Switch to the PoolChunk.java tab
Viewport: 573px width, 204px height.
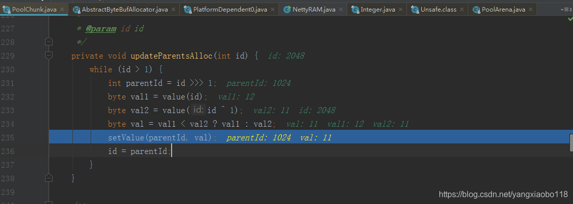34,10
